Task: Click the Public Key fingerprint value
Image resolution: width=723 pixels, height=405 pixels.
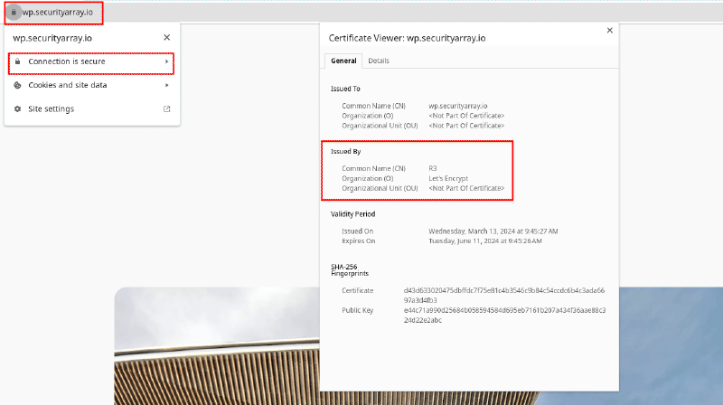Action: tap(504, 315)
